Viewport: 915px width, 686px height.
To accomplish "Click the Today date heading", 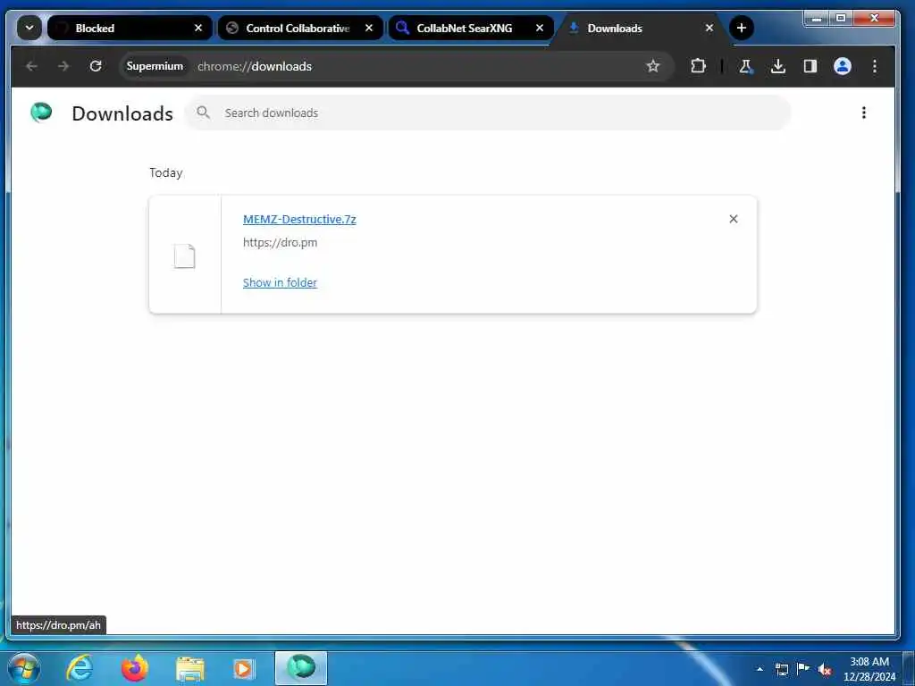I will click(x=165, y=173).
